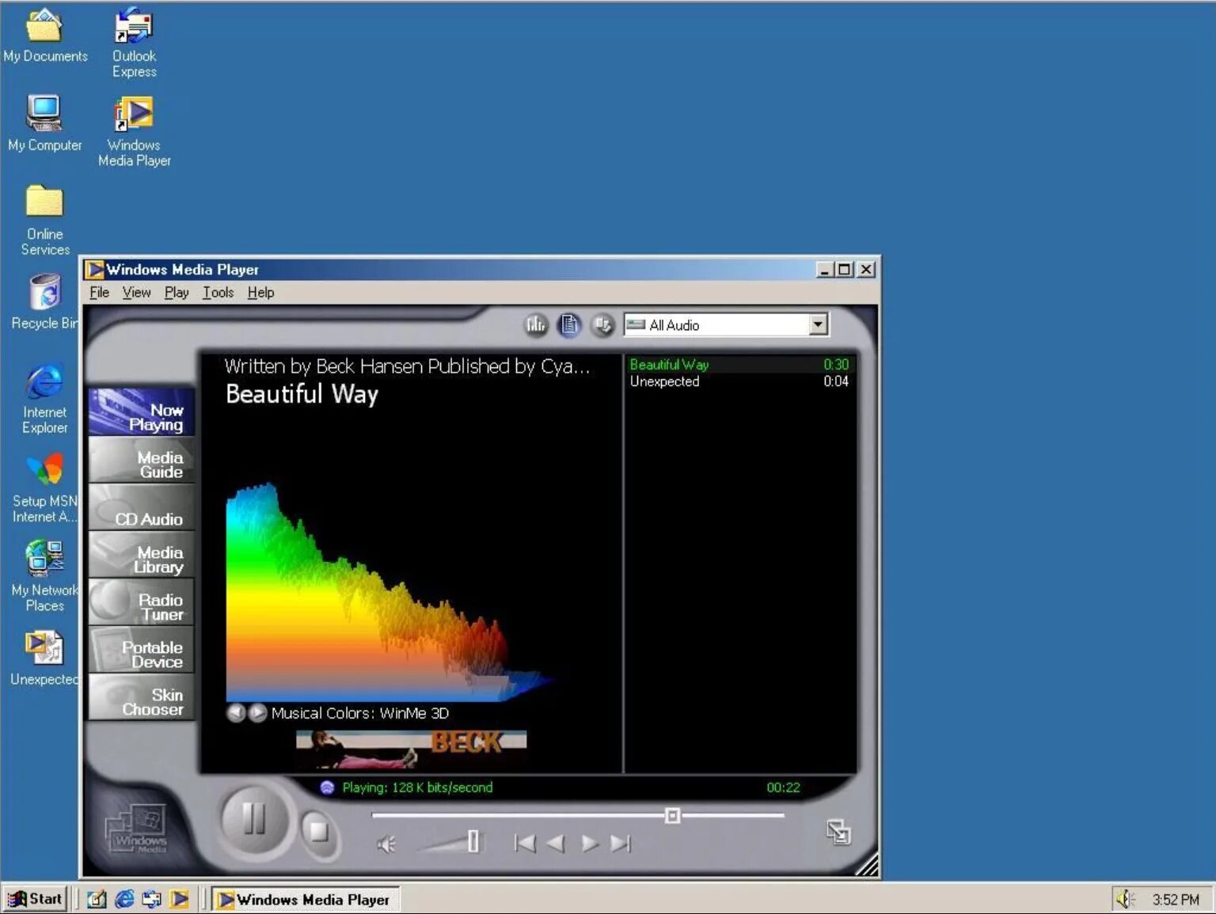Open the Now Playing tab
The height and width of the screenshot is (914, 1216).
(x=142, y=411)
